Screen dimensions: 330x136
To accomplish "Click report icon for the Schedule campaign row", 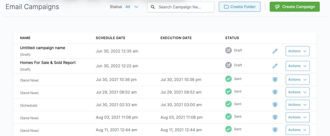I will click(x=275, y=105).
